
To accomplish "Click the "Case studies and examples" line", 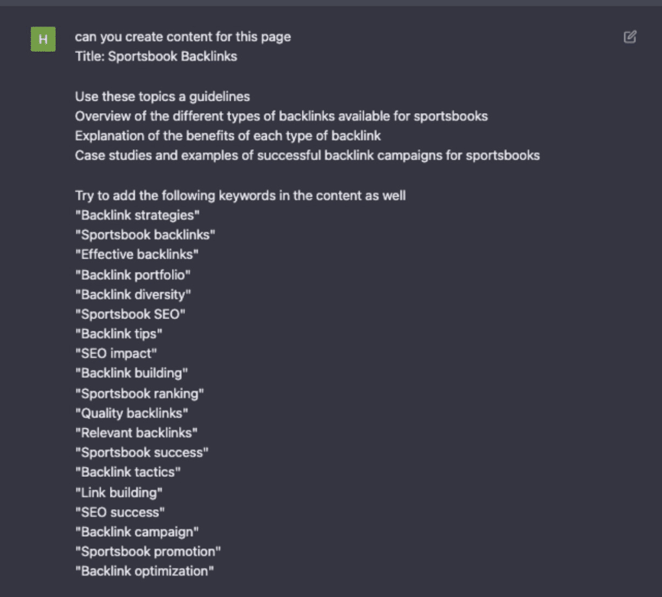I will coord(307,155).
